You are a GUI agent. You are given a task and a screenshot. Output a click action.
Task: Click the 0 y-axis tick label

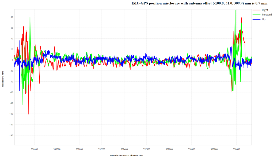coord(12,60)
